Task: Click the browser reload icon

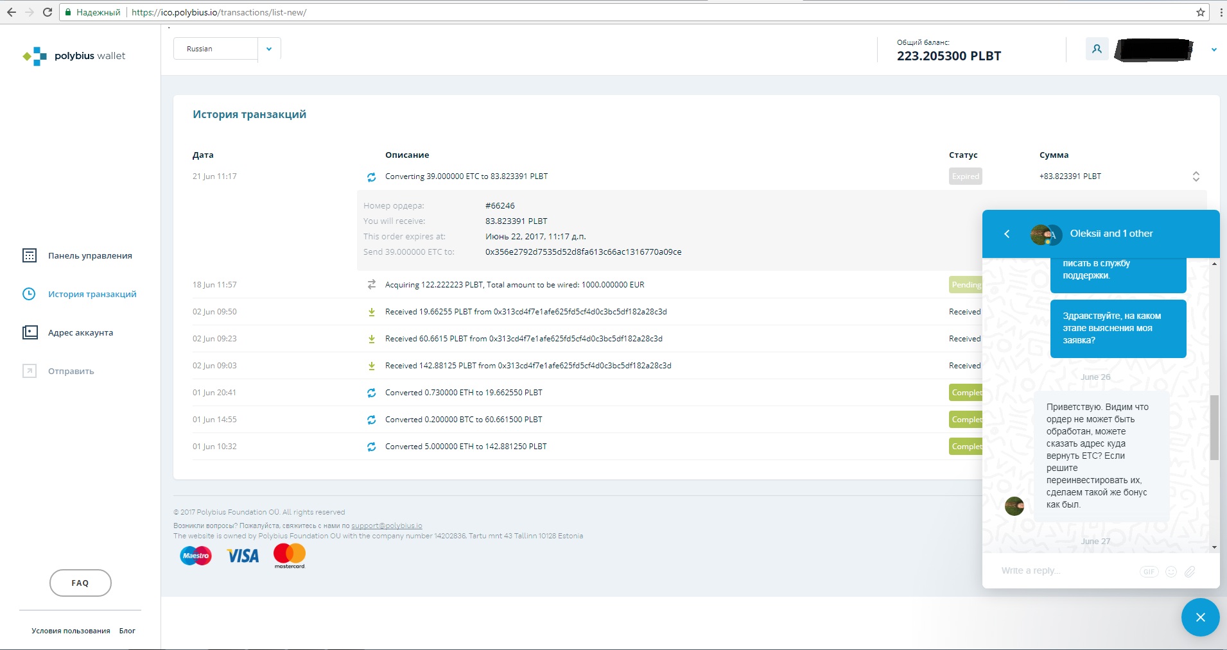Action: [48, 12]
